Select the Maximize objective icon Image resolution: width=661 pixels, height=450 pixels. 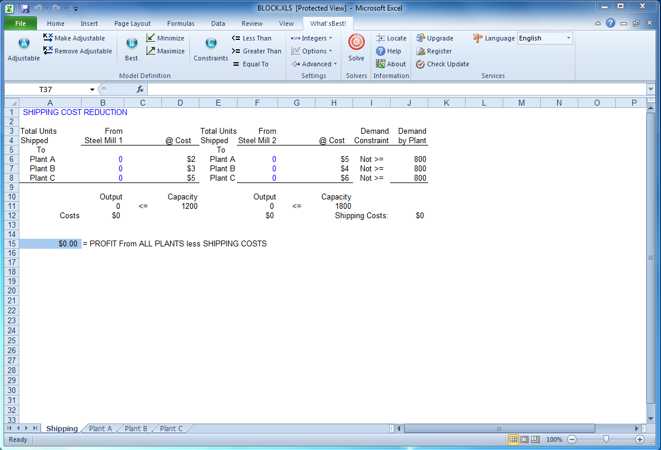[151, 50]
